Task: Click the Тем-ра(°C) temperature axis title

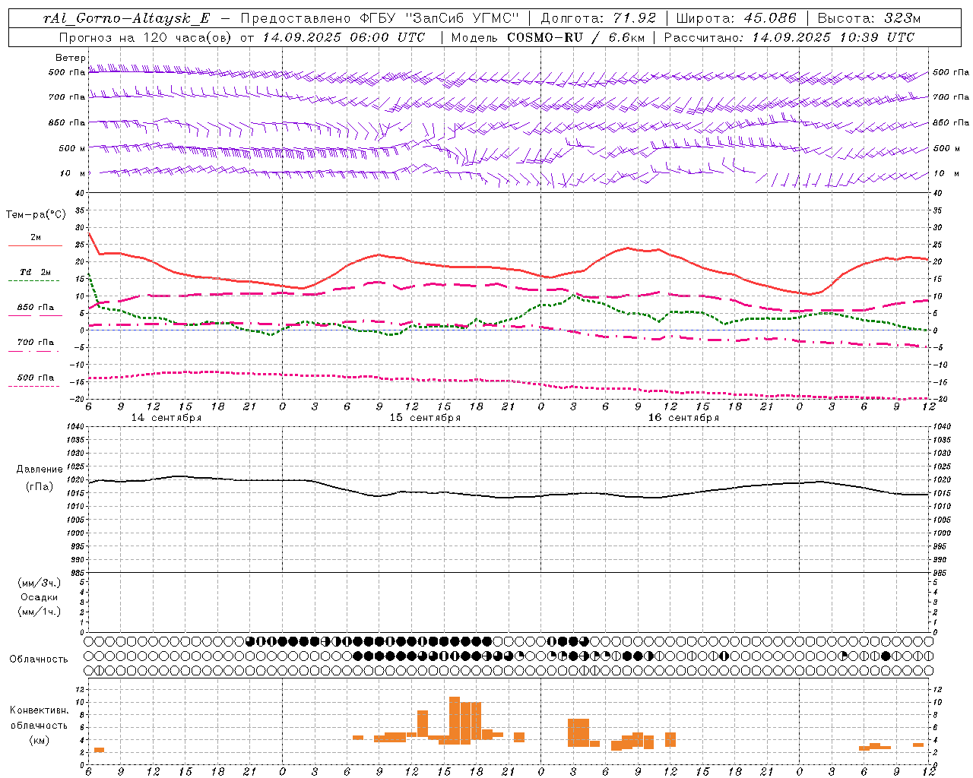Action: [36, 215]
